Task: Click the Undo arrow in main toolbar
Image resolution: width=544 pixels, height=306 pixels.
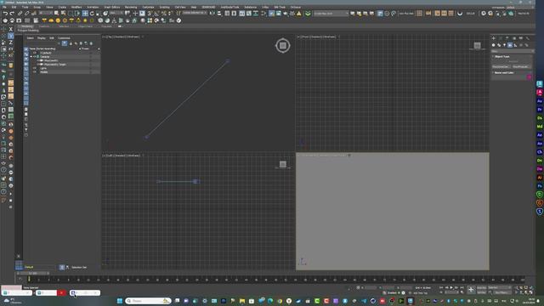Action: click(5, 14)
